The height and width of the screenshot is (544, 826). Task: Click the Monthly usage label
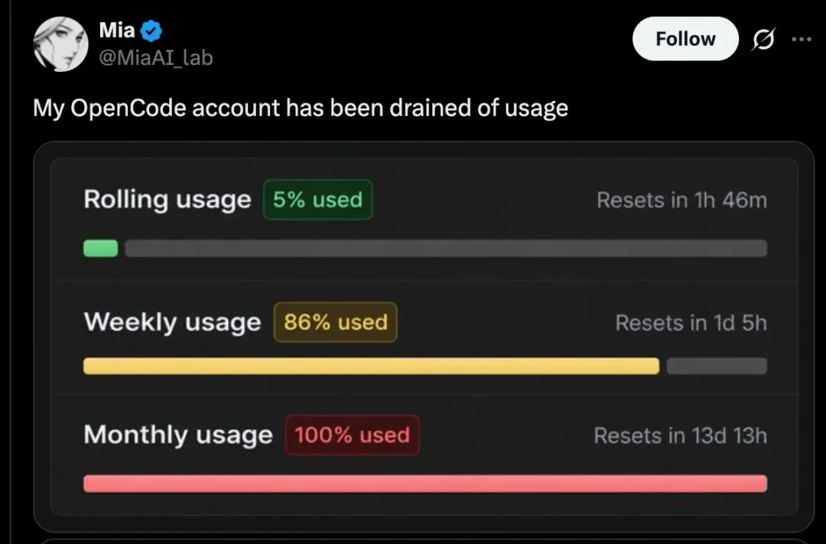click(178, 435)
